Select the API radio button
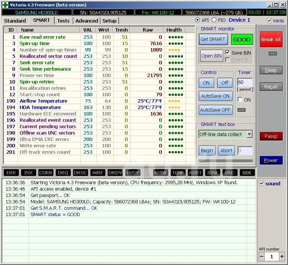This screenshot has width=288, height=265. coord(197,20)
